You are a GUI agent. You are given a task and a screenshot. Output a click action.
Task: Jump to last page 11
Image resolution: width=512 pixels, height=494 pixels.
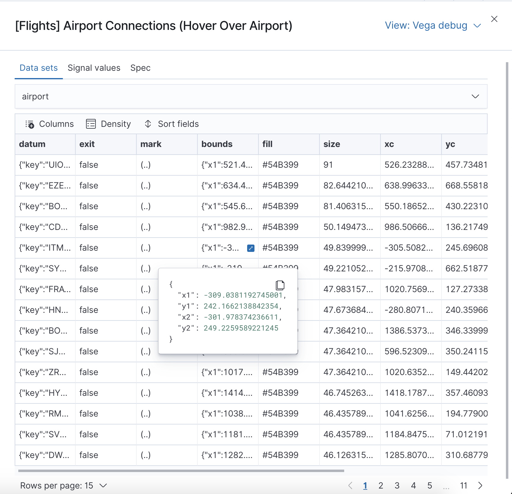(x=463, y=485)
